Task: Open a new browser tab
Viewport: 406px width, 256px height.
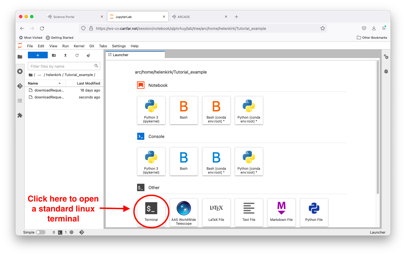Action: (x=236, y=17)
